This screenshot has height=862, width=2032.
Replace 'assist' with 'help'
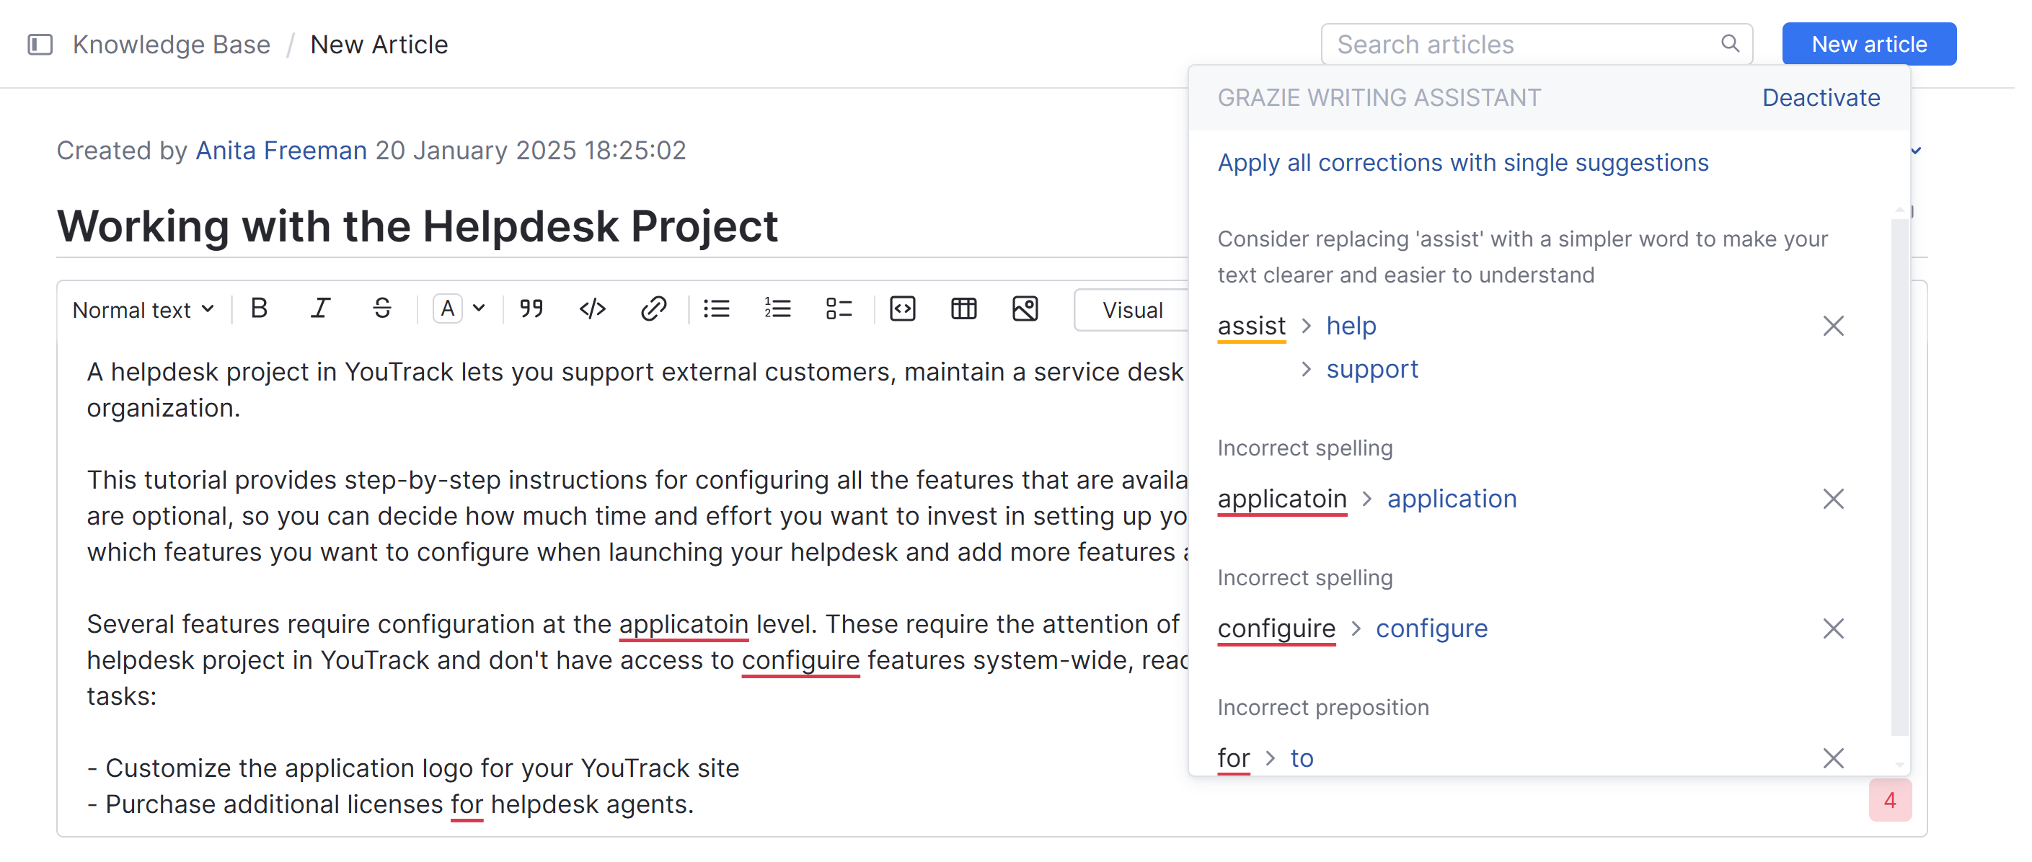click(x=1353, y=326)
